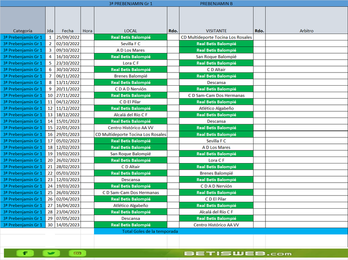Select the date cell 16/10/2022
Viewport: 348px width, 260px height.
68,57
